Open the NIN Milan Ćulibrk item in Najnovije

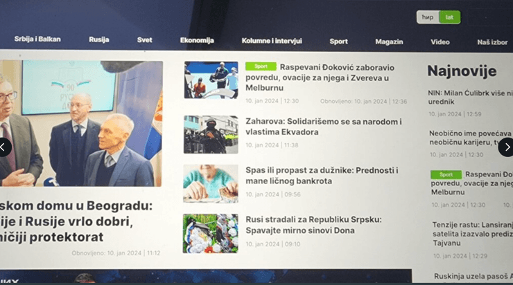coord(470,95)
